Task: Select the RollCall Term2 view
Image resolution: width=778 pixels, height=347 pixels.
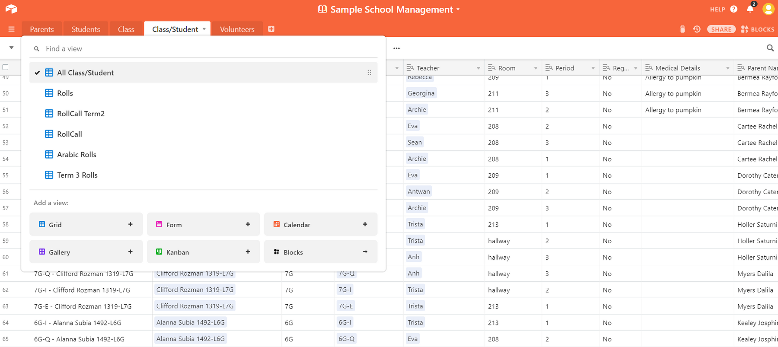Action: coord(81,114)
